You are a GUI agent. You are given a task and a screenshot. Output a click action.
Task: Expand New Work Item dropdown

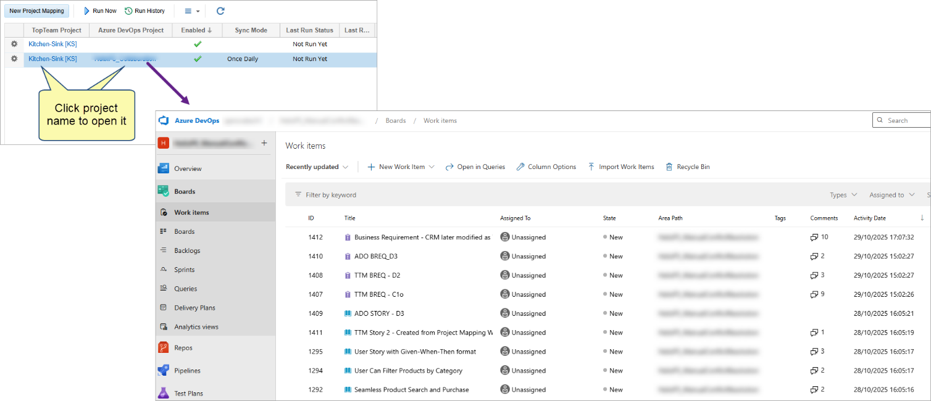pyautogui.click(x=432, y=167)
